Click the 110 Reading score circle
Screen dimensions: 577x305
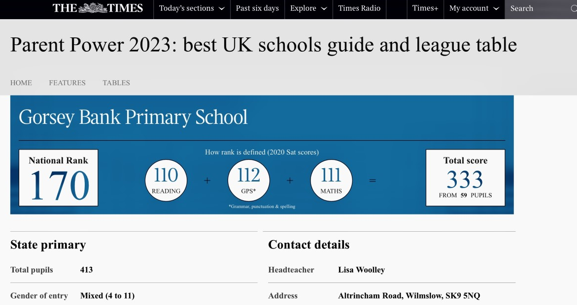click(x=166, y=181)
